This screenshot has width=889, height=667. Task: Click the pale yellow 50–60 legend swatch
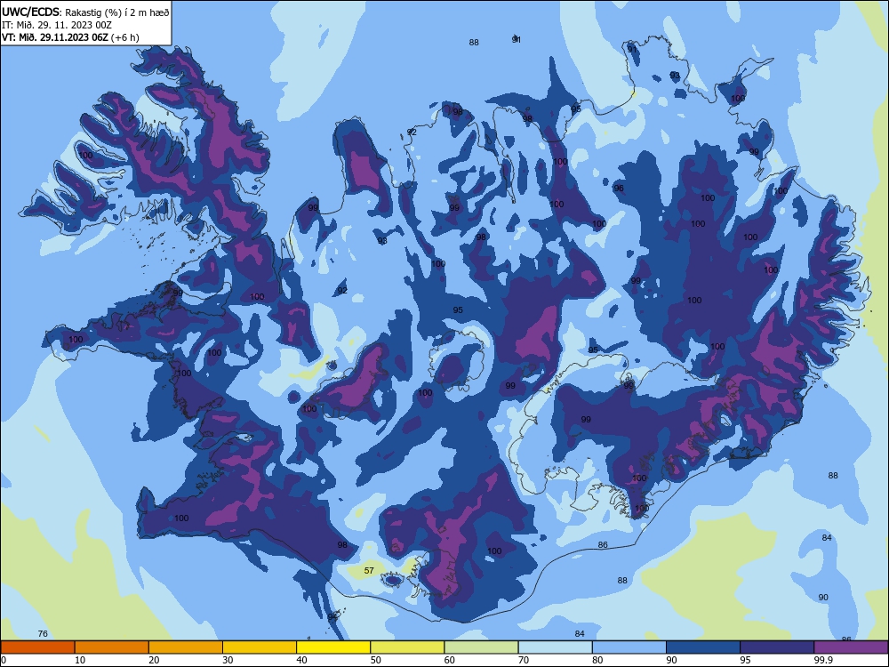point(407,647)
